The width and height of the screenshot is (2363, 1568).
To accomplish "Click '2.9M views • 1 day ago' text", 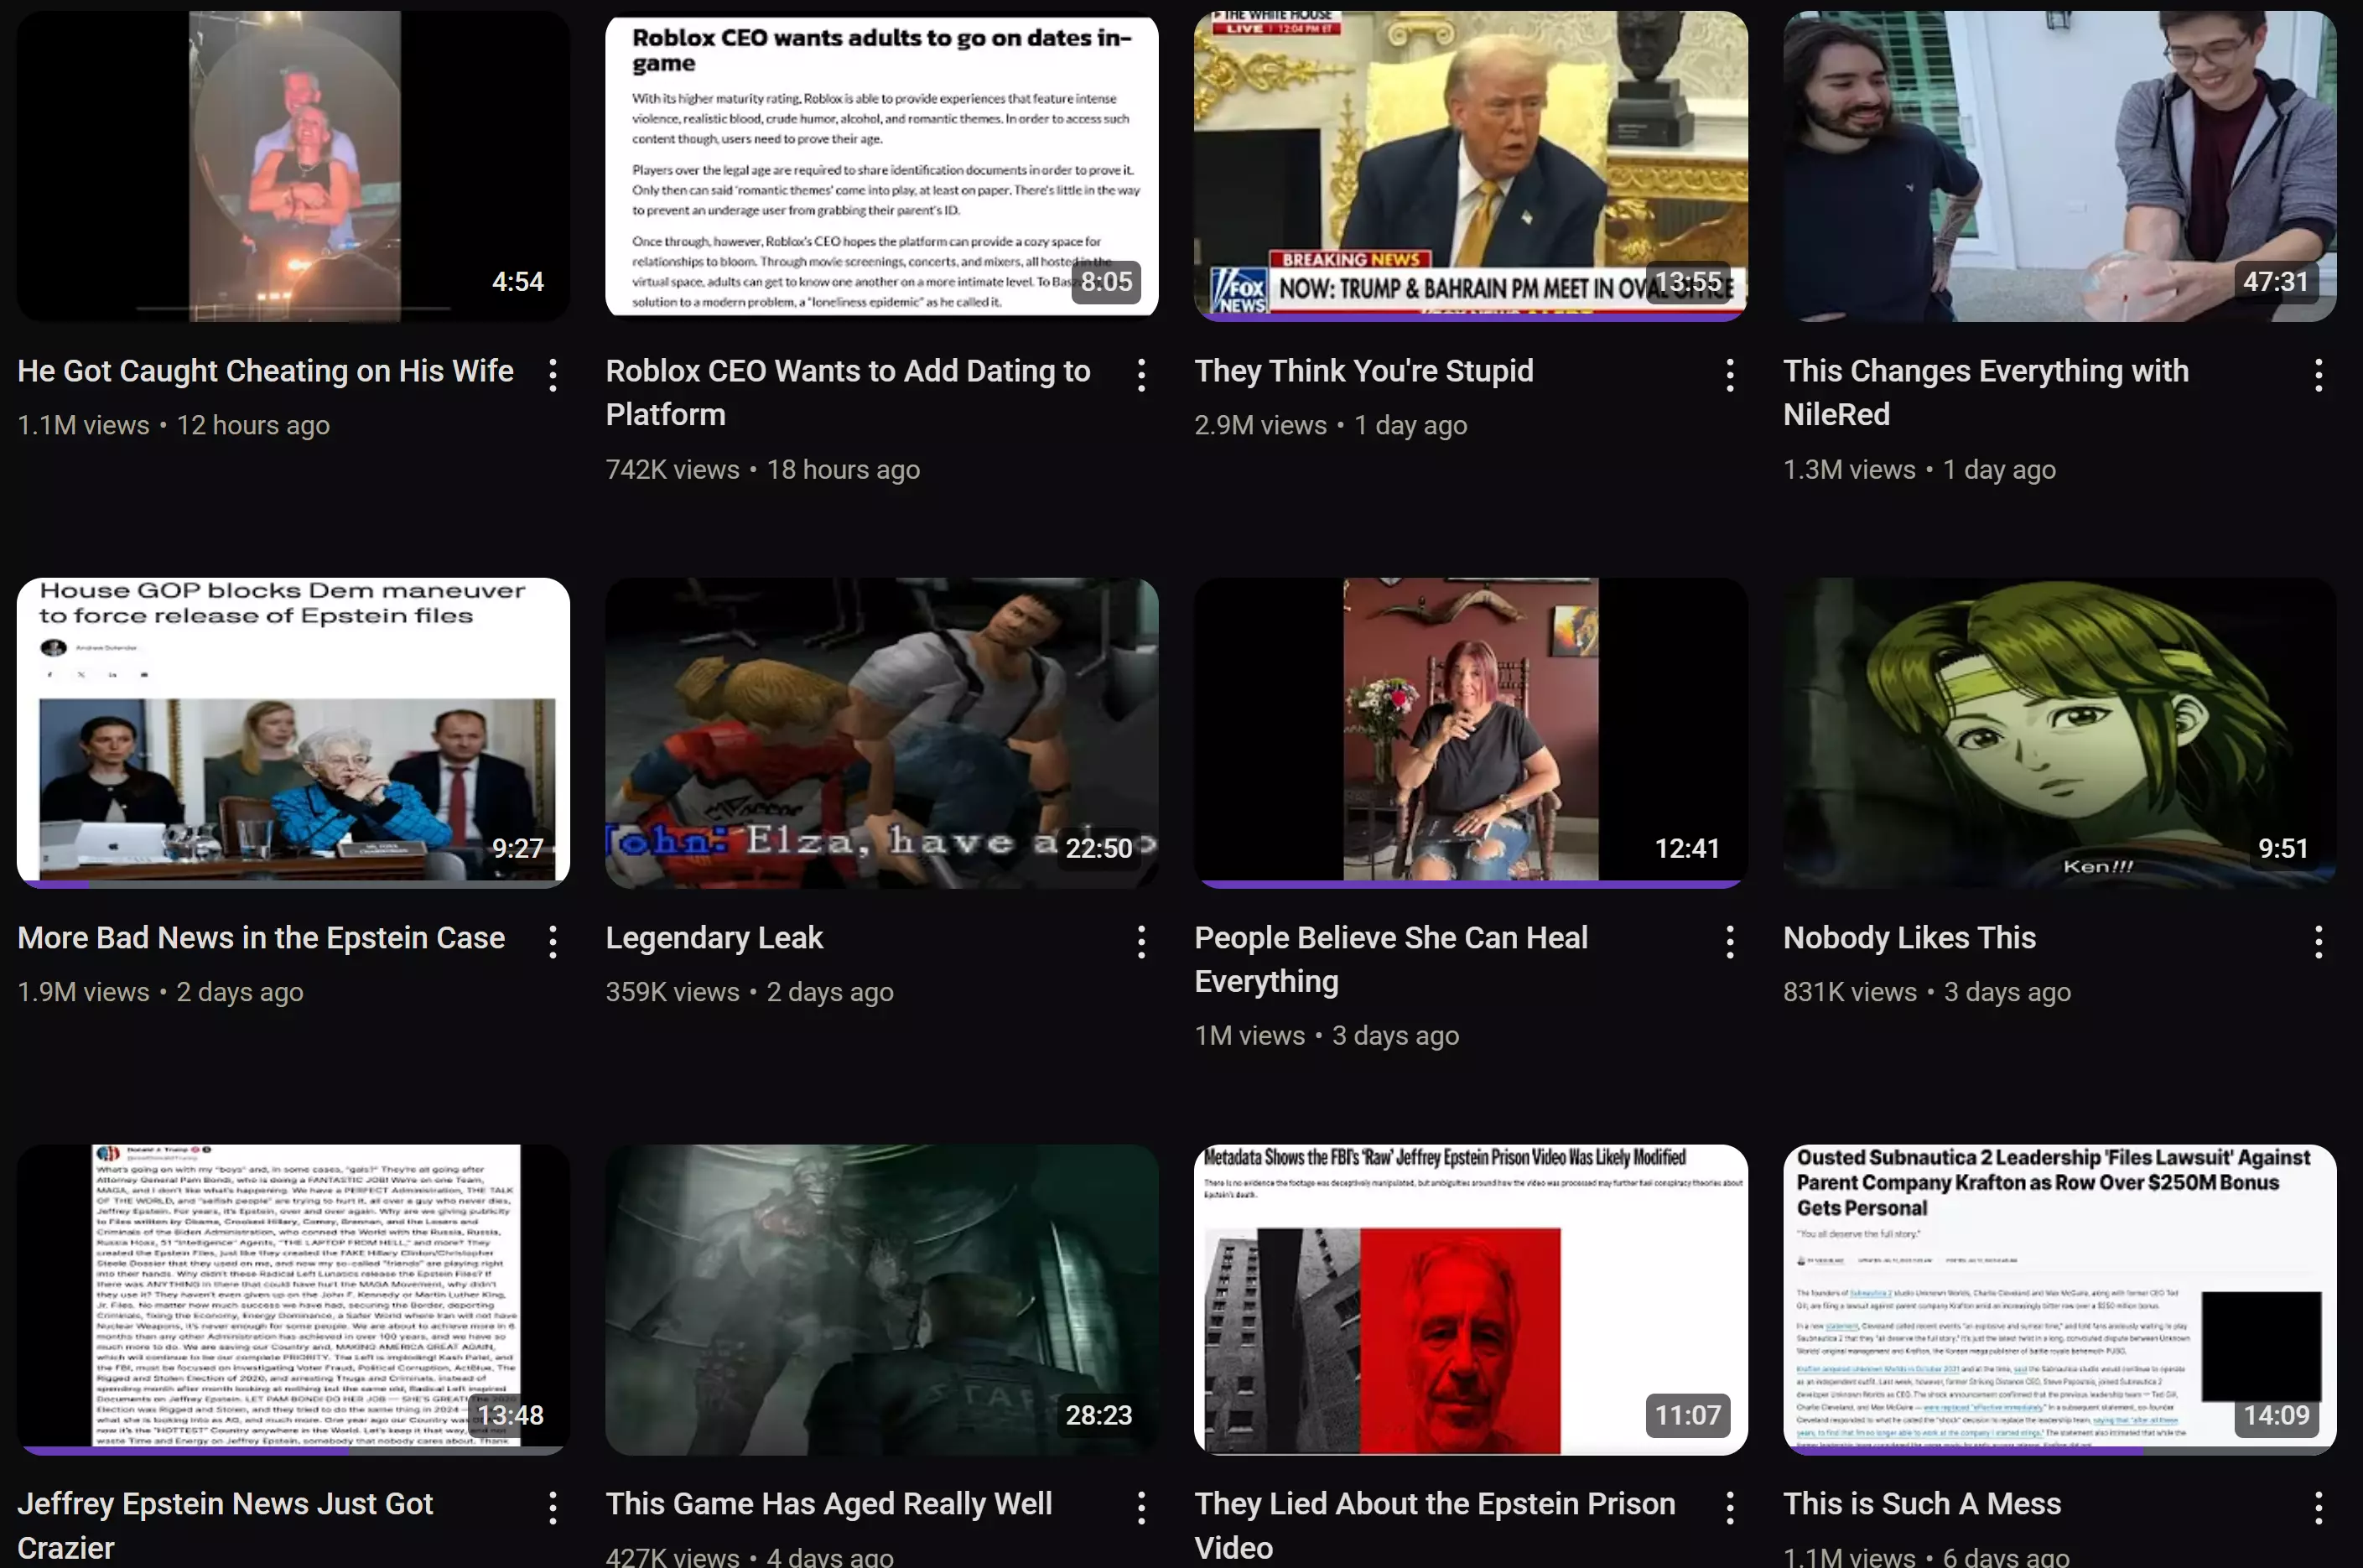I will tap(1331, 425).
